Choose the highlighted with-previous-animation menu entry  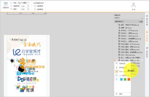point(122,71)
